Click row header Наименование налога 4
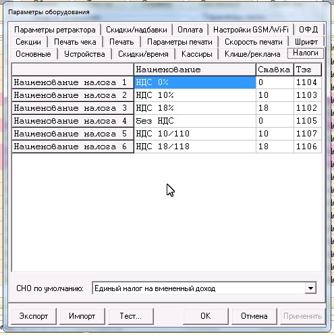This screenshot has height=335, width=334. pyautogui.click(x=73, y=121)
